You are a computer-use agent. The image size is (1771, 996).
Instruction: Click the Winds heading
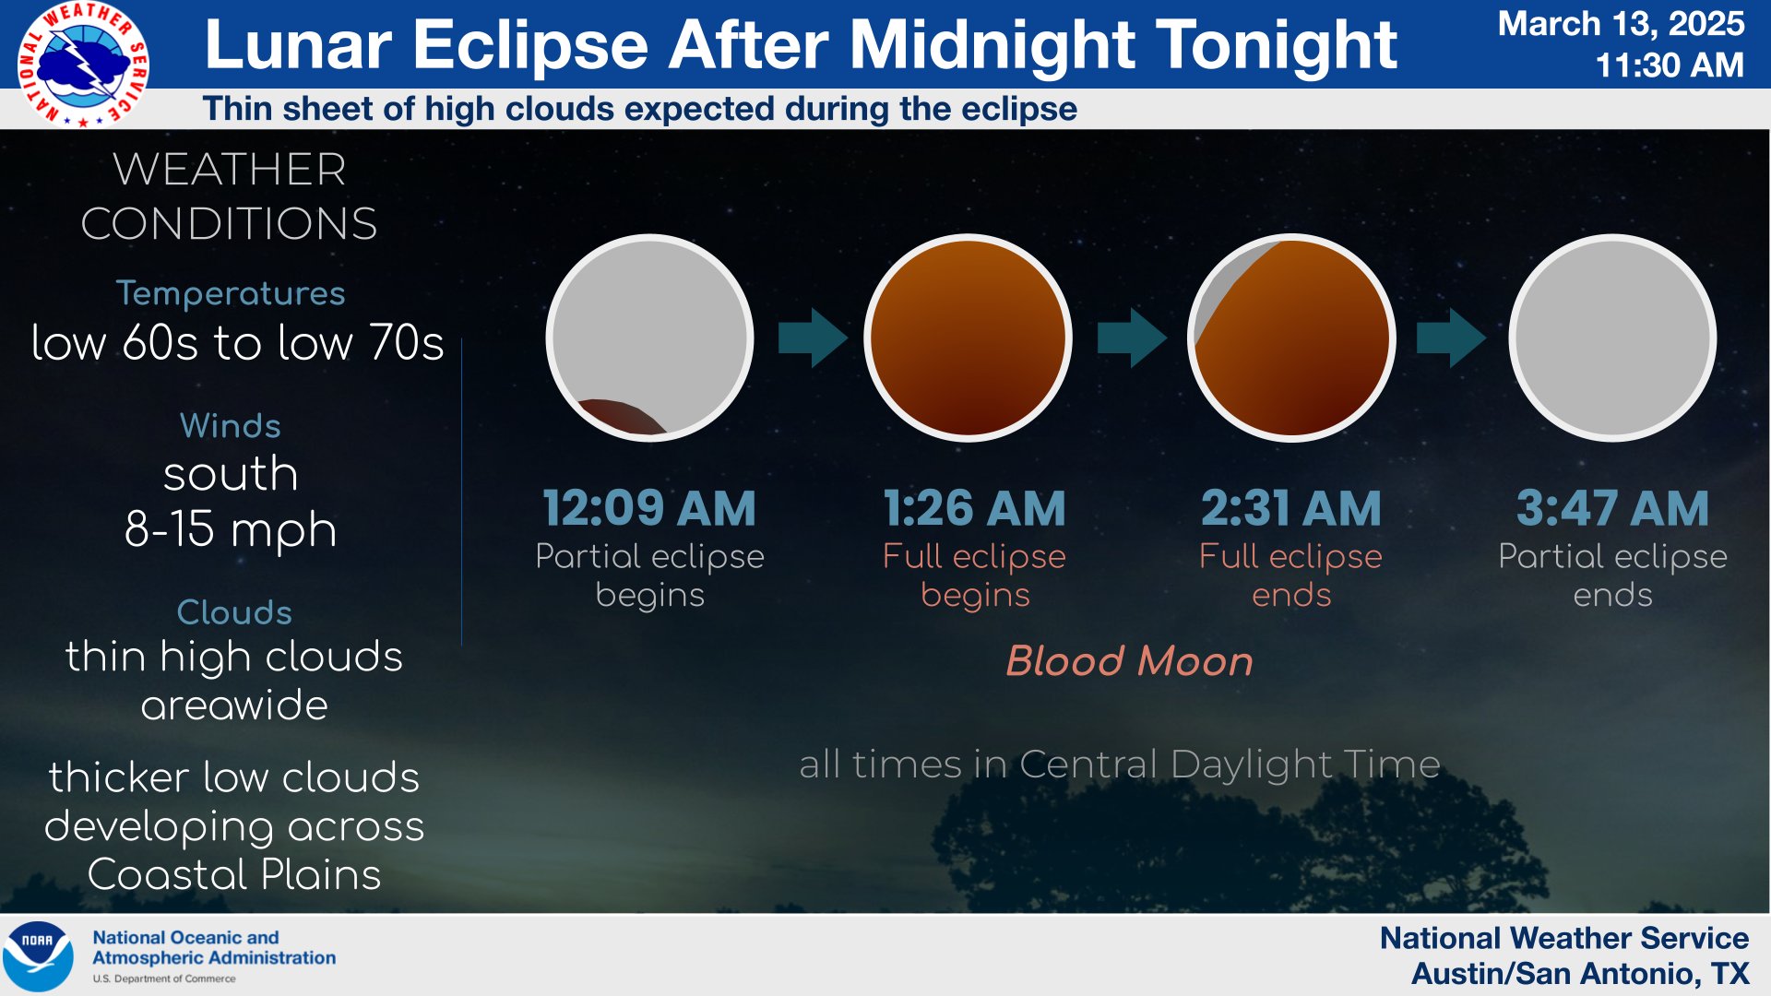pyautogui.click(x=231, y=426)
